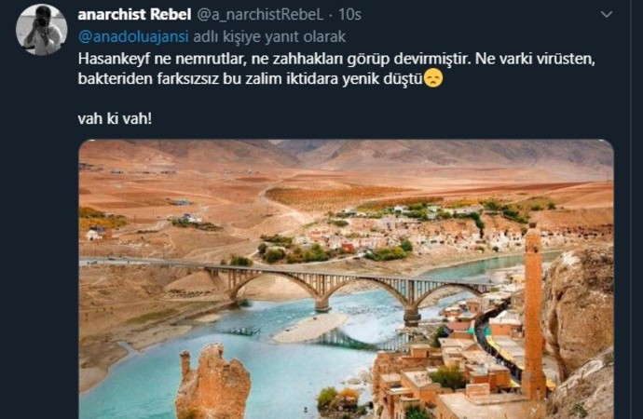Click the minaret tower in the photo
643x419 pixels.
click(x=534, y=311)
